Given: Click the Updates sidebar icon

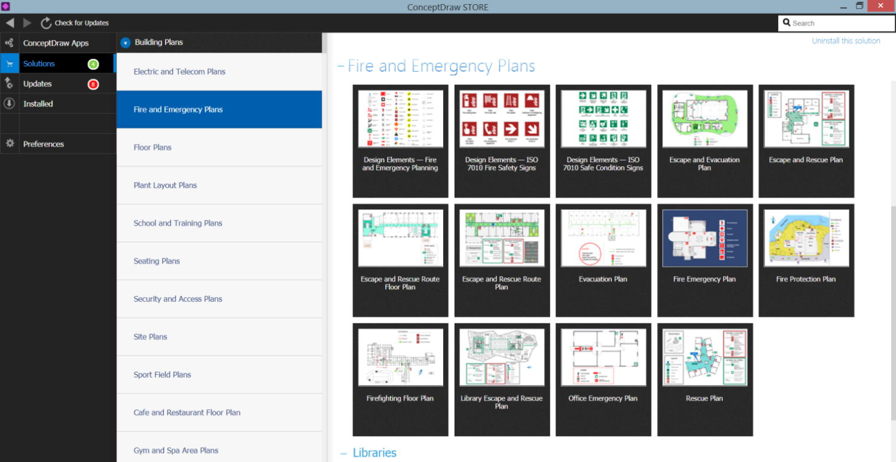Looking at the screenshot, I should 9,84.
